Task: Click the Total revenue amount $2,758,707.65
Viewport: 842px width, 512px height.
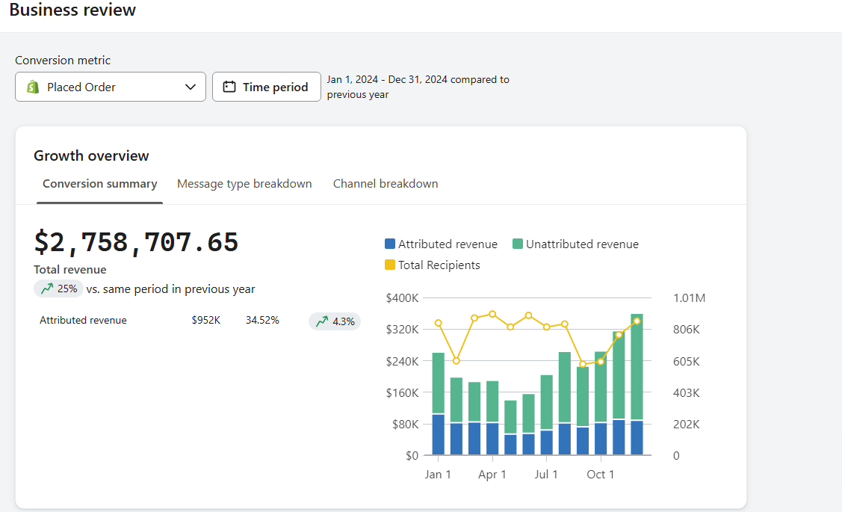Action: pyautogui.click(x=136, y=243)
